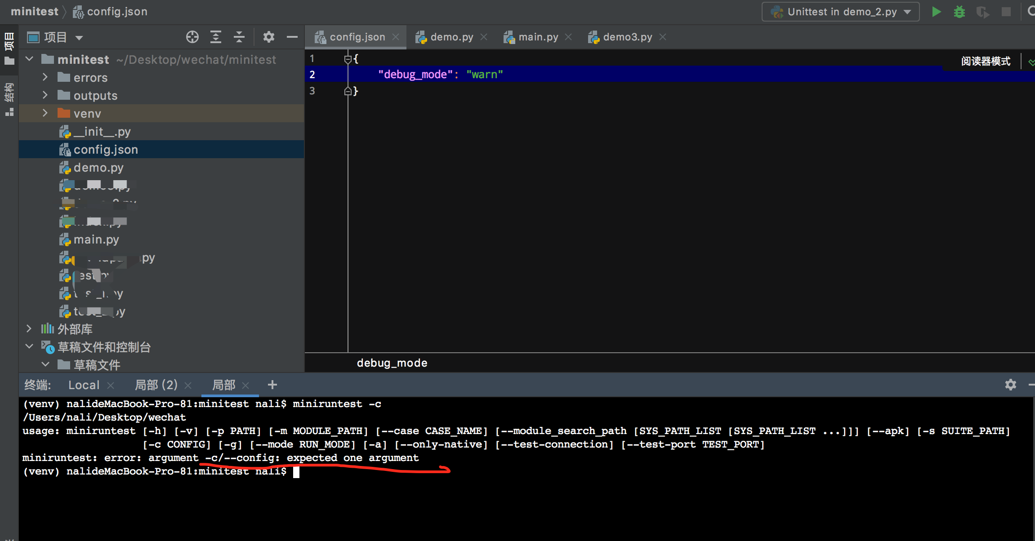Click the green Run button
Screen dimensions: 1035x541
pos(937,12)
